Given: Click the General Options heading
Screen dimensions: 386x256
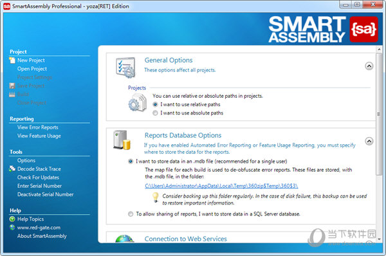Looking at the screenshot, I should (169, 60).
